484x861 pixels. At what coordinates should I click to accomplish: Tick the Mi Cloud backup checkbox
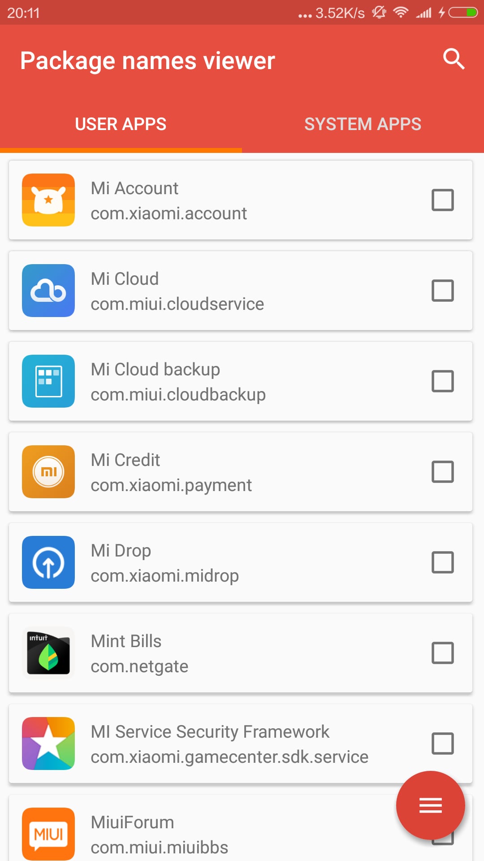pos(442,381)
